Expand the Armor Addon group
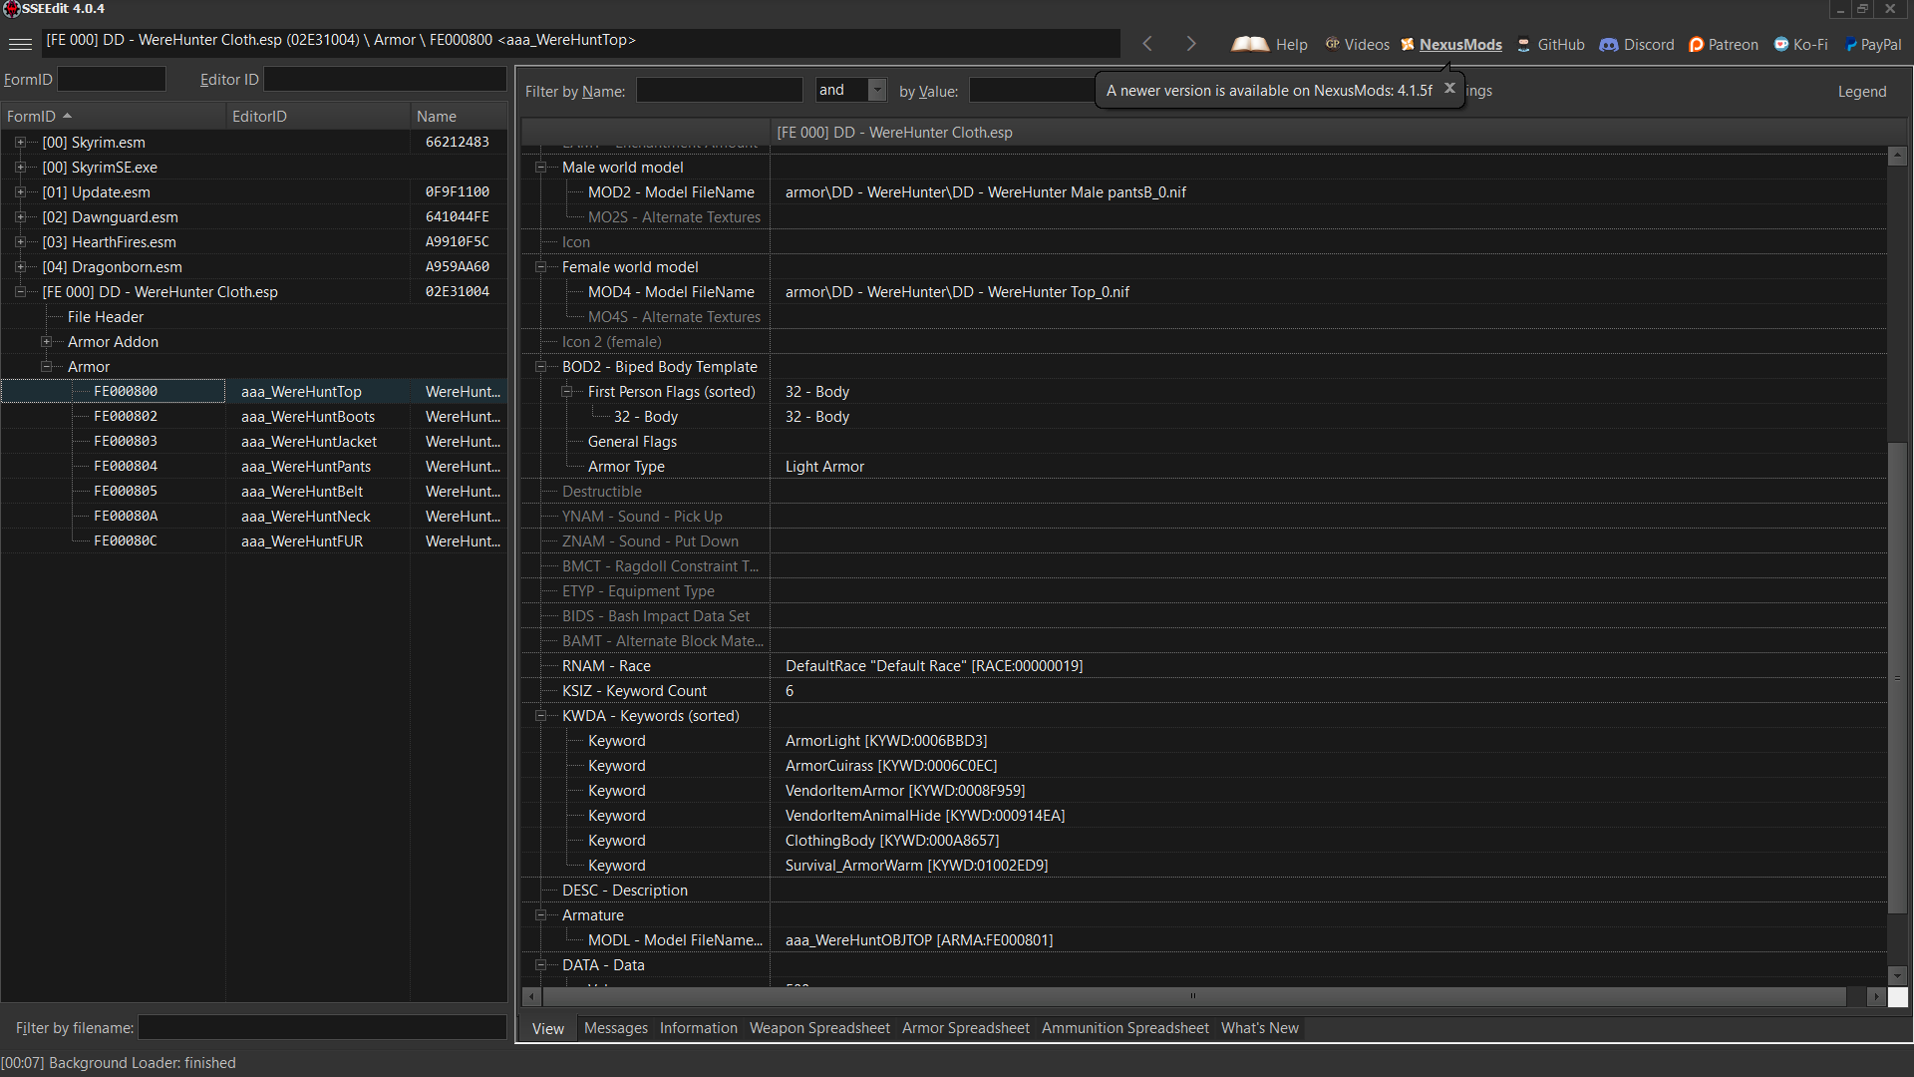 click(x=46, y=341)
